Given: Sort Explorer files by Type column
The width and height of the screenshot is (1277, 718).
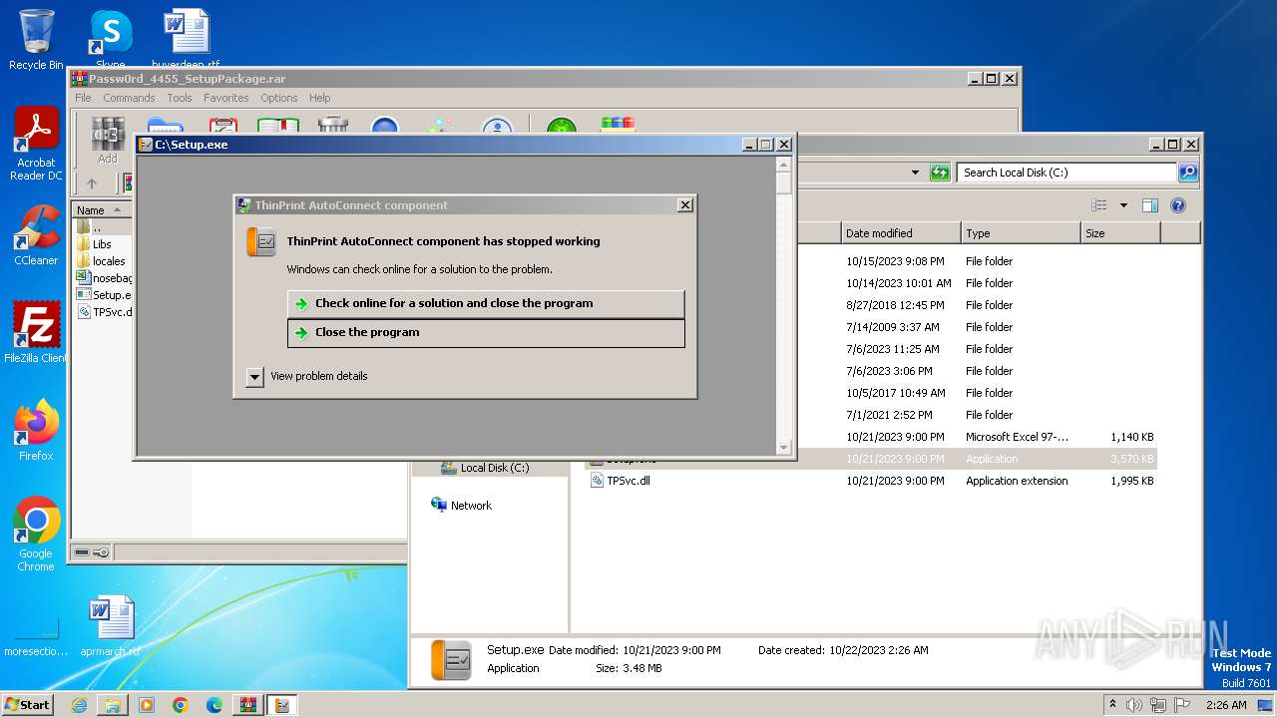Looking at the screenshot, I should [x=1021, y=233].
